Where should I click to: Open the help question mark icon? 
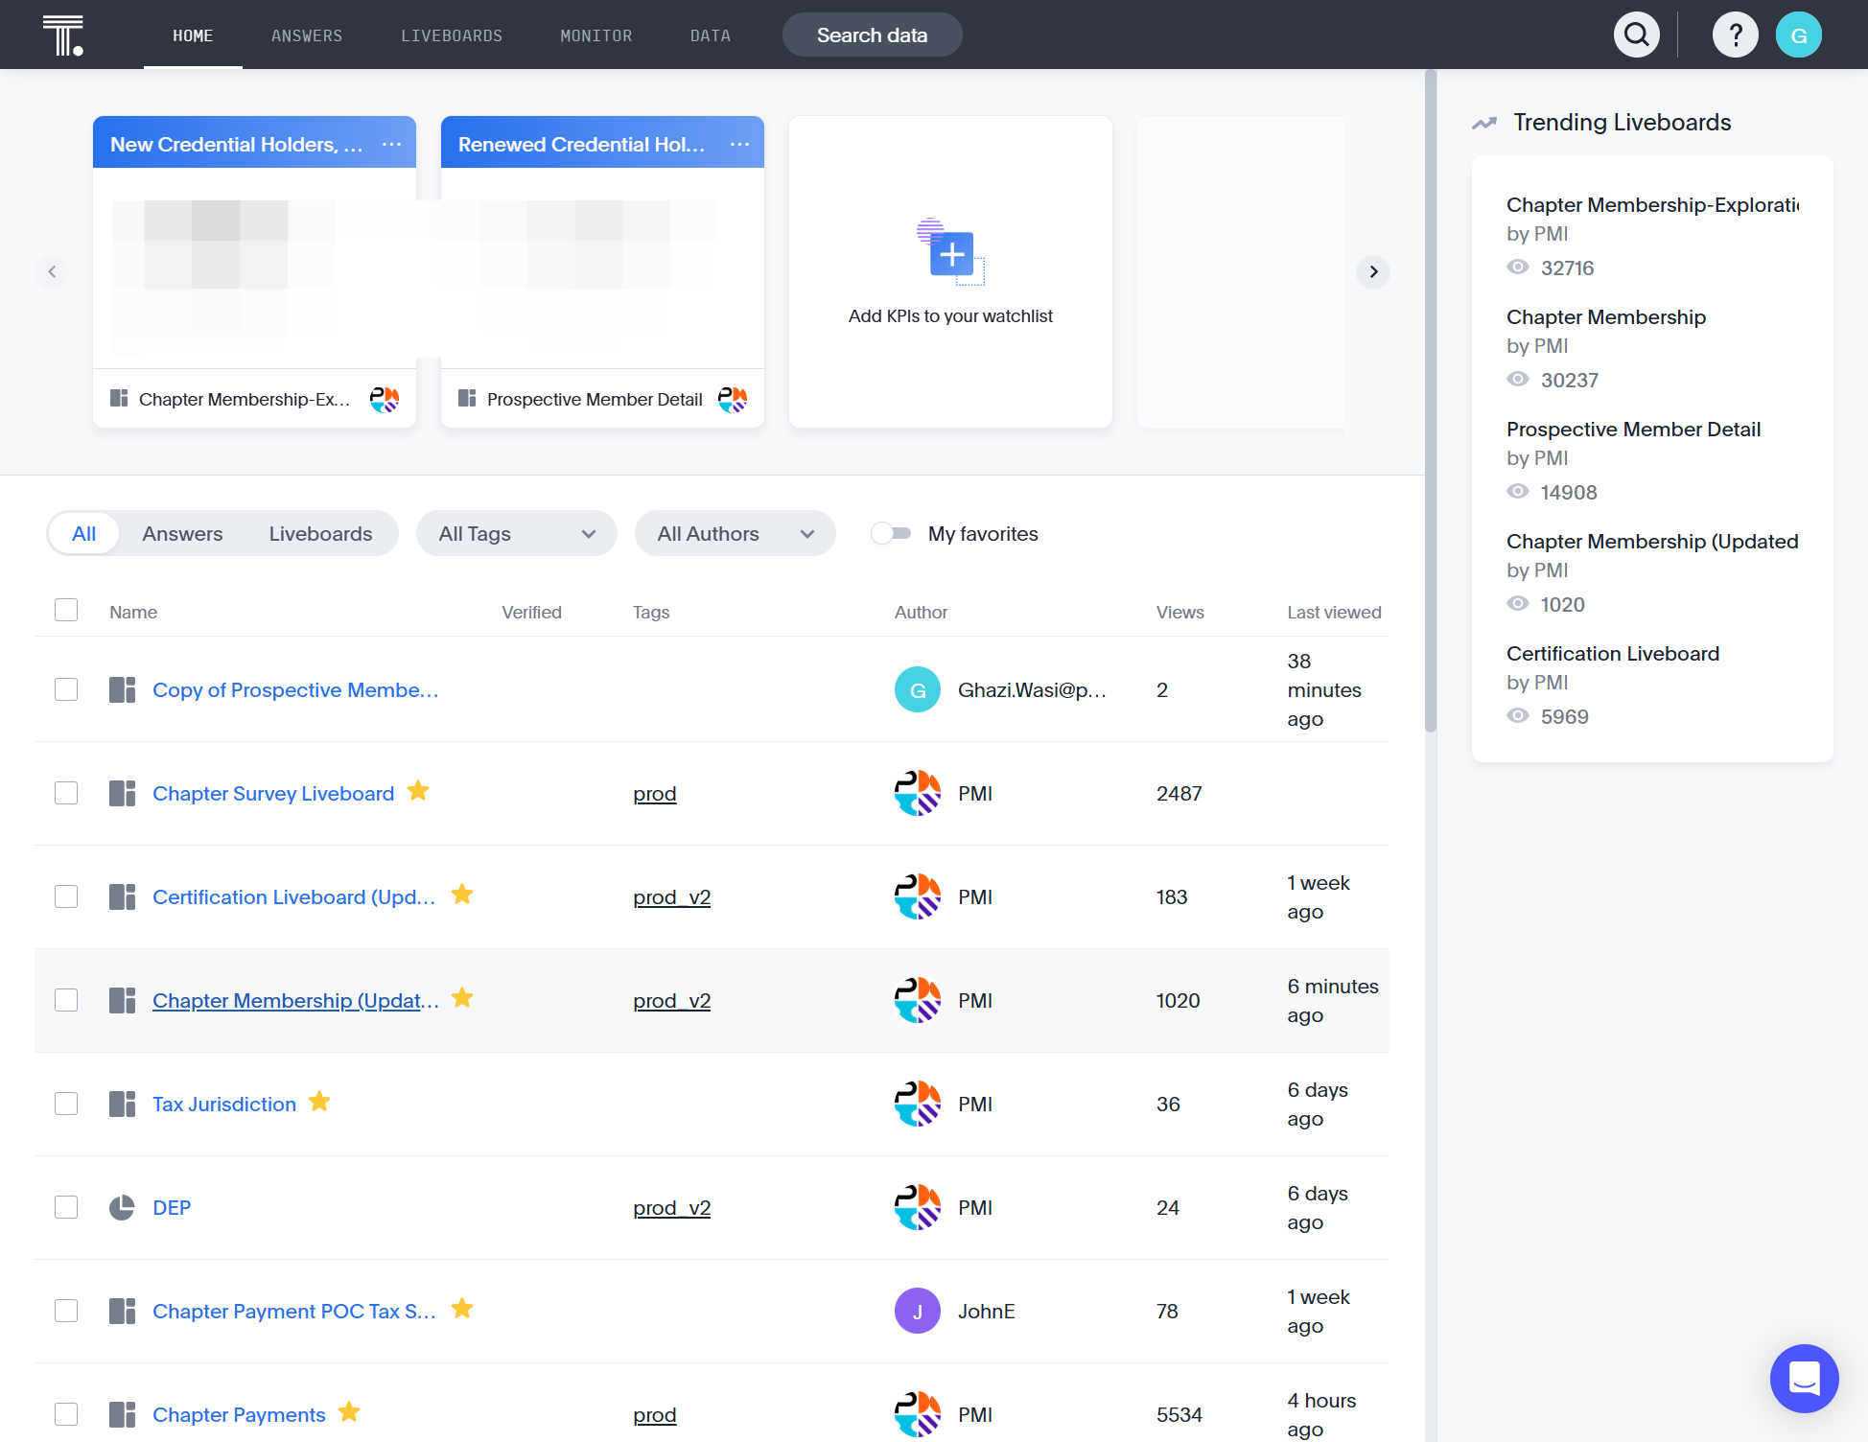pyautogui.click(x=1735, y=35)
